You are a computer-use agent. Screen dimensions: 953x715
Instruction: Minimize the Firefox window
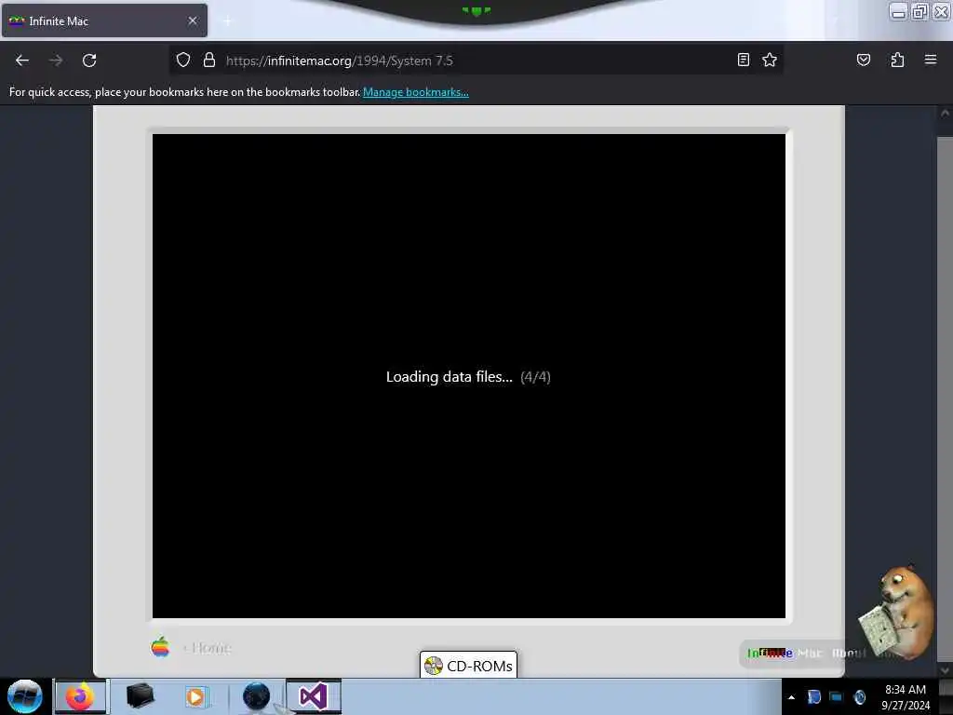point(898,11)
